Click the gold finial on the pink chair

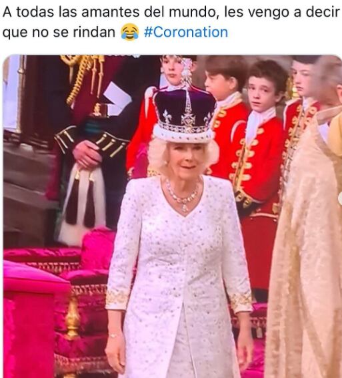[x=72, y=318]
